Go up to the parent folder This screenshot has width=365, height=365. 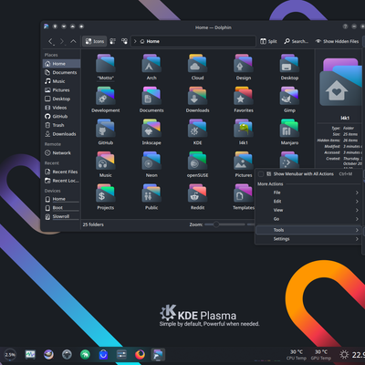73,41
